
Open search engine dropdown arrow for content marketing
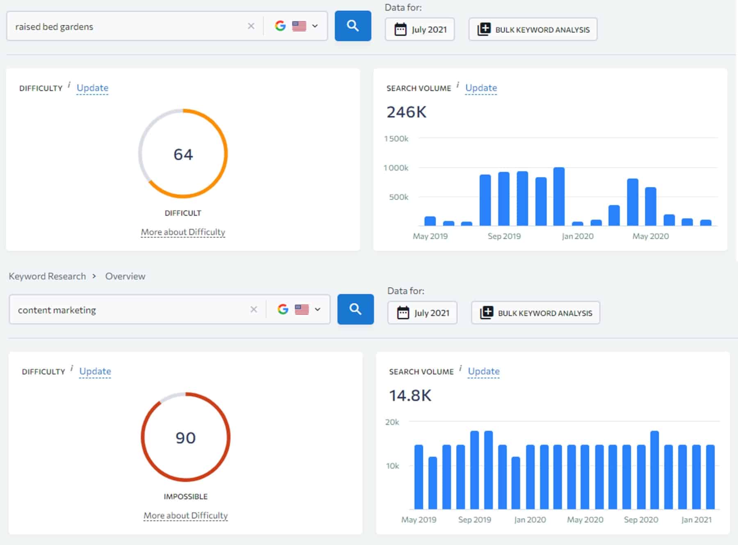click(x=317, y=309)
